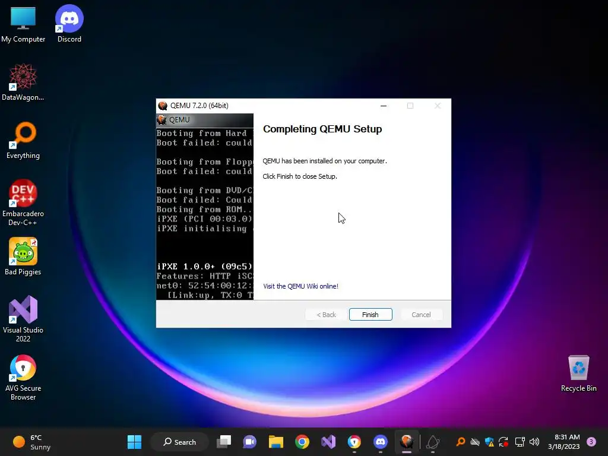Click the QEMU installer taskbar icon
This screenshot has width=608, height=456.
[x=406, y=442]
